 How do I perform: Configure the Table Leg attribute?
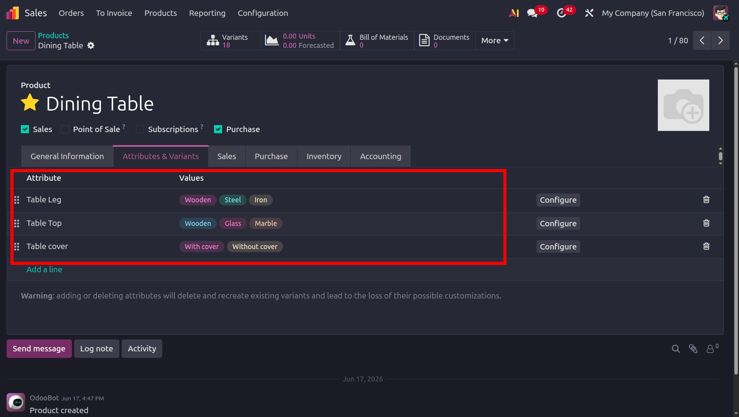point(558,200)
